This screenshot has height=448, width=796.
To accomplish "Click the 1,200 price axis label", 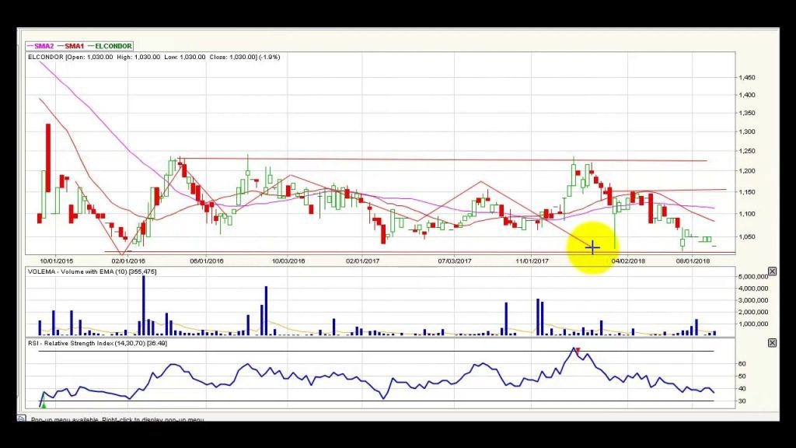I will pos(747,171).
